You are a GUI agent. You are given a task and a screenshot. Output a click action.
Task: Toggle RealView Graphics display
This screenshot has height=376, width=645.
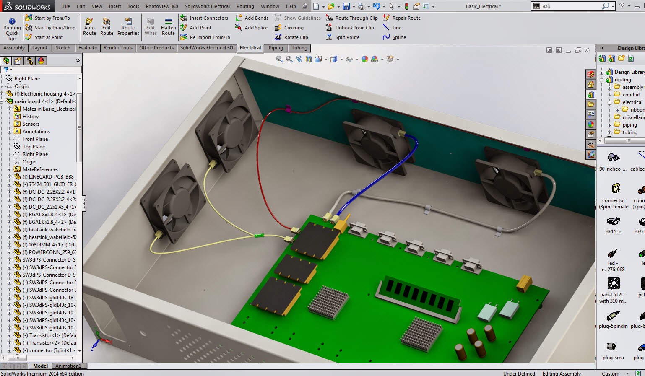coord(364,59)
